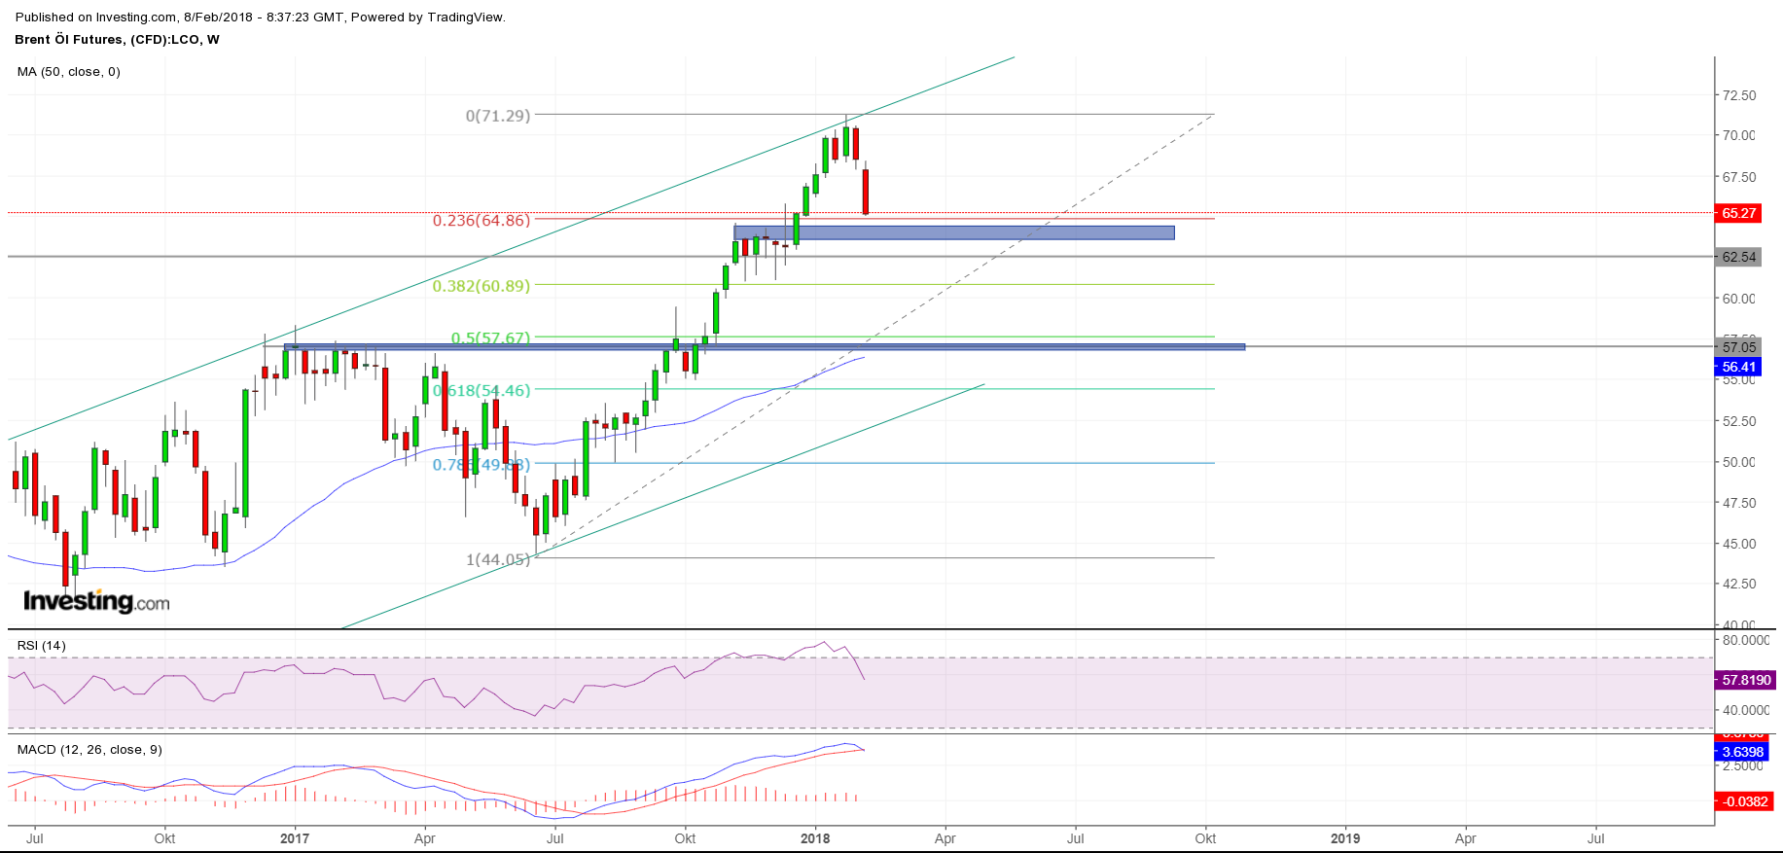Click the 0(71.29) Fibonacci level label

click(498, 116)
